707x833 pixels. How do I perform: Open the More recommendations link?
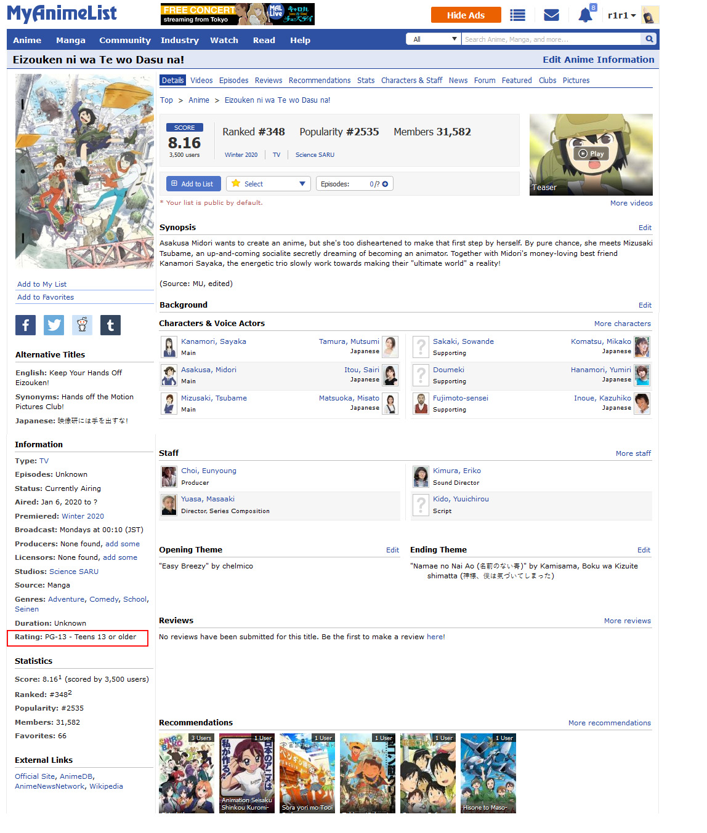[610, 723]
